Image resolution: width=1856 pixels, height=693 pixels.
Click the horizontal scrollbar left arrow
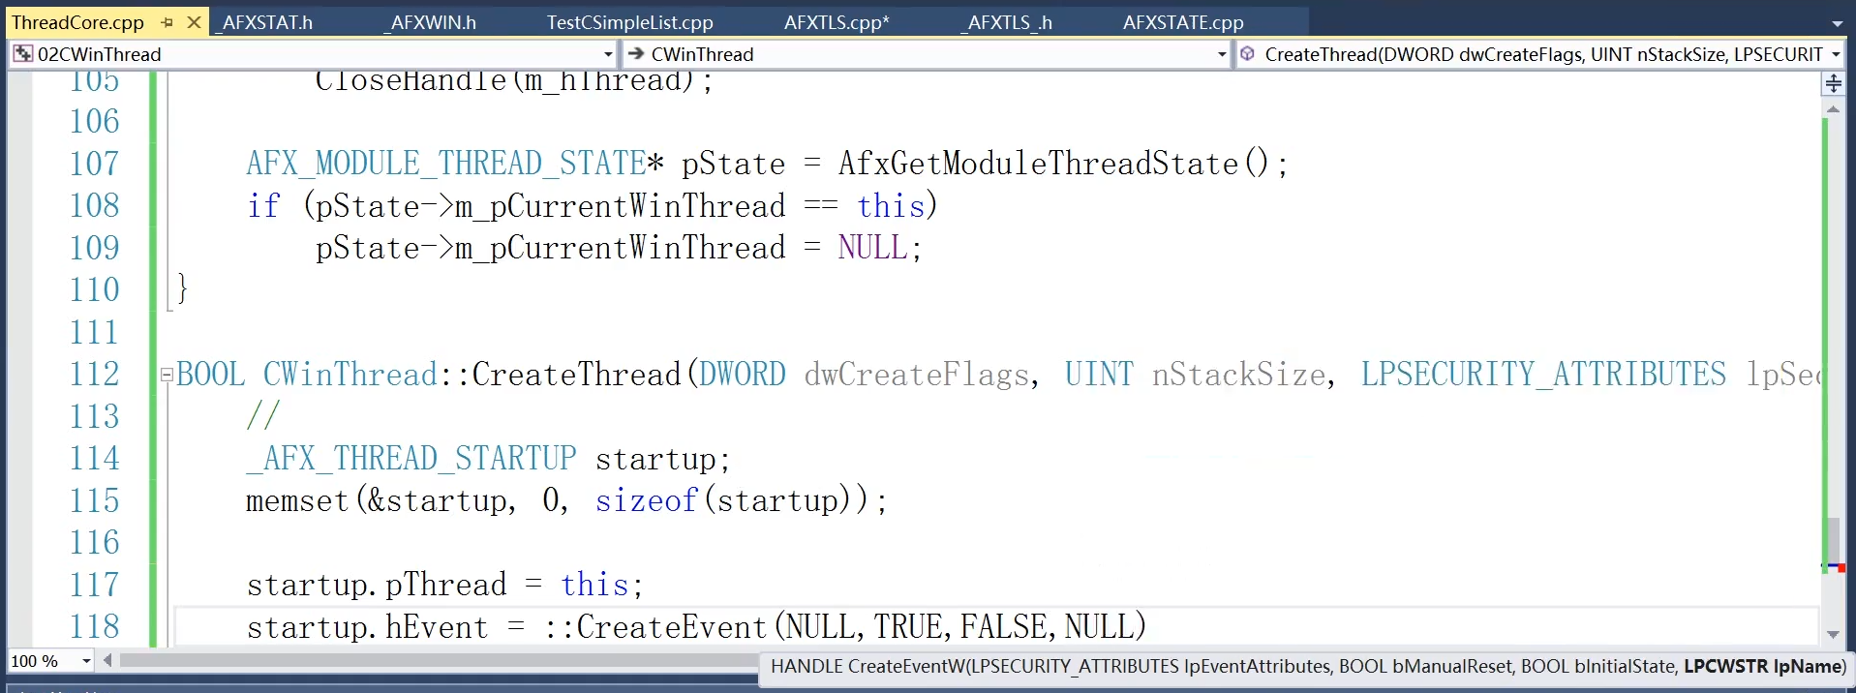[107, 660]
